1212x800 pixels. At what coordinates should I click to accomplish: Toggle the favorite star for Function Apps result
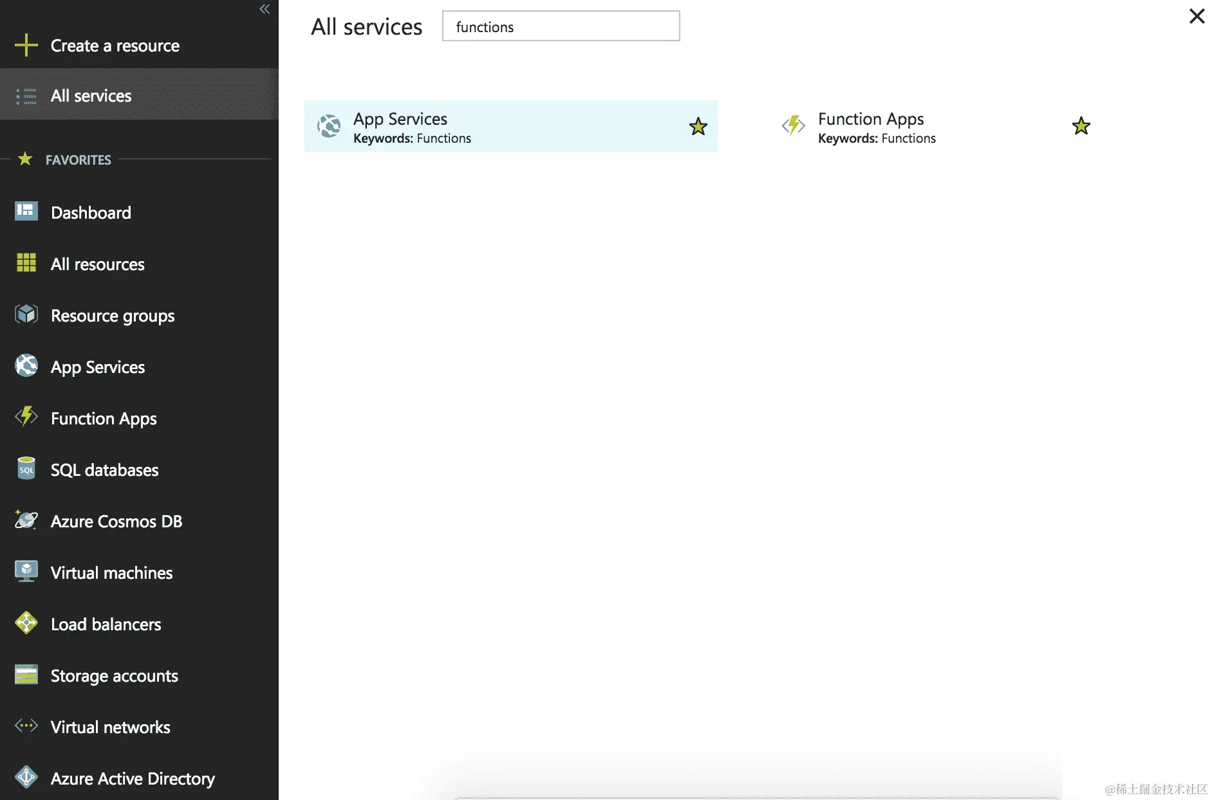1081,125
